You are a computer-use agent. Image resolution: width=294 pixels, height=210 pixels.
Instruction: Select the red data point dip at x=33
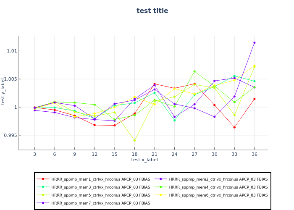pos(234,127)
